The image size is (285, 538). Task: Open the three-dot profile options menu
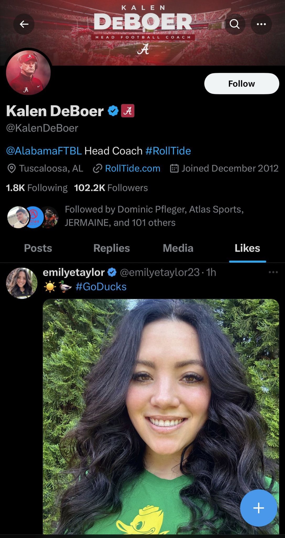click(261, 24)
